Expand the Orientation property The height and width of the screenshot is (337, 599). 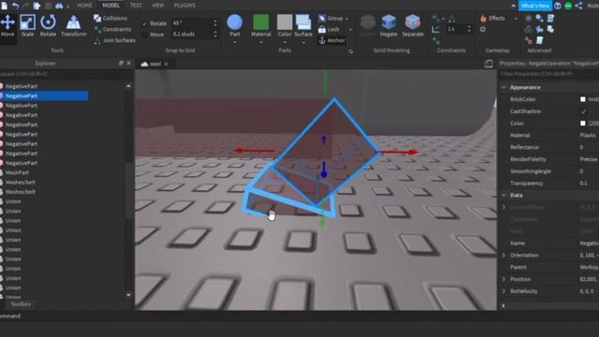point(504,256)
